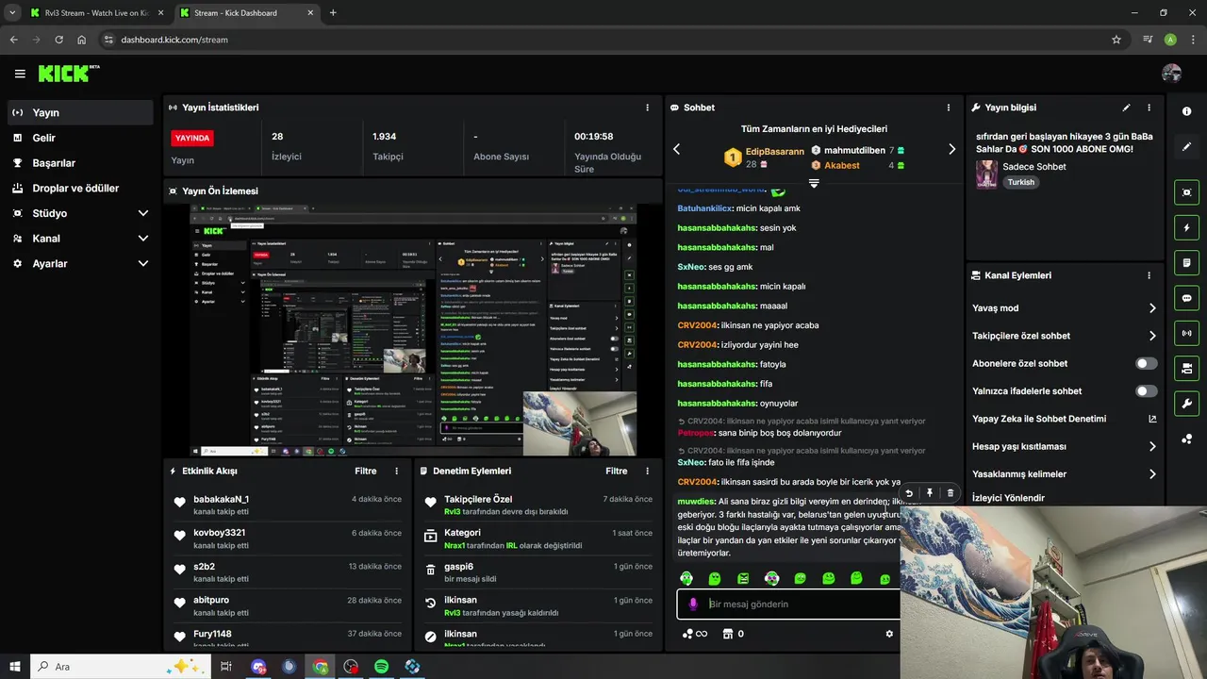Viewport: 1207px width, 679px height.
Task: Click the Turkish language tag
Action: tap(1020, 182)
